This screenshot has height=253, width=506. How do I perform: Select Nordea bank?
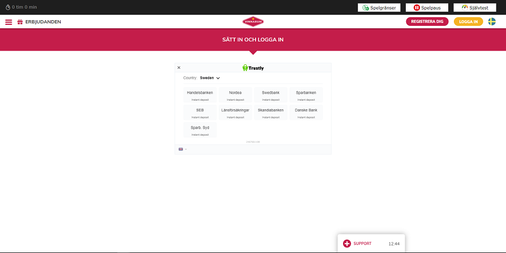[x=235, y=95]
